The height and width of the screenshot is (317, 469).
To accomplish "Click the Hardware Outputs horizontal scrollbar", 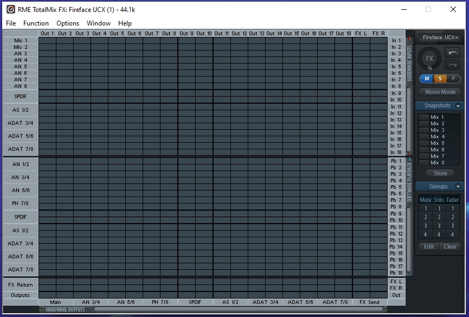I will click(x=239, y=309).
